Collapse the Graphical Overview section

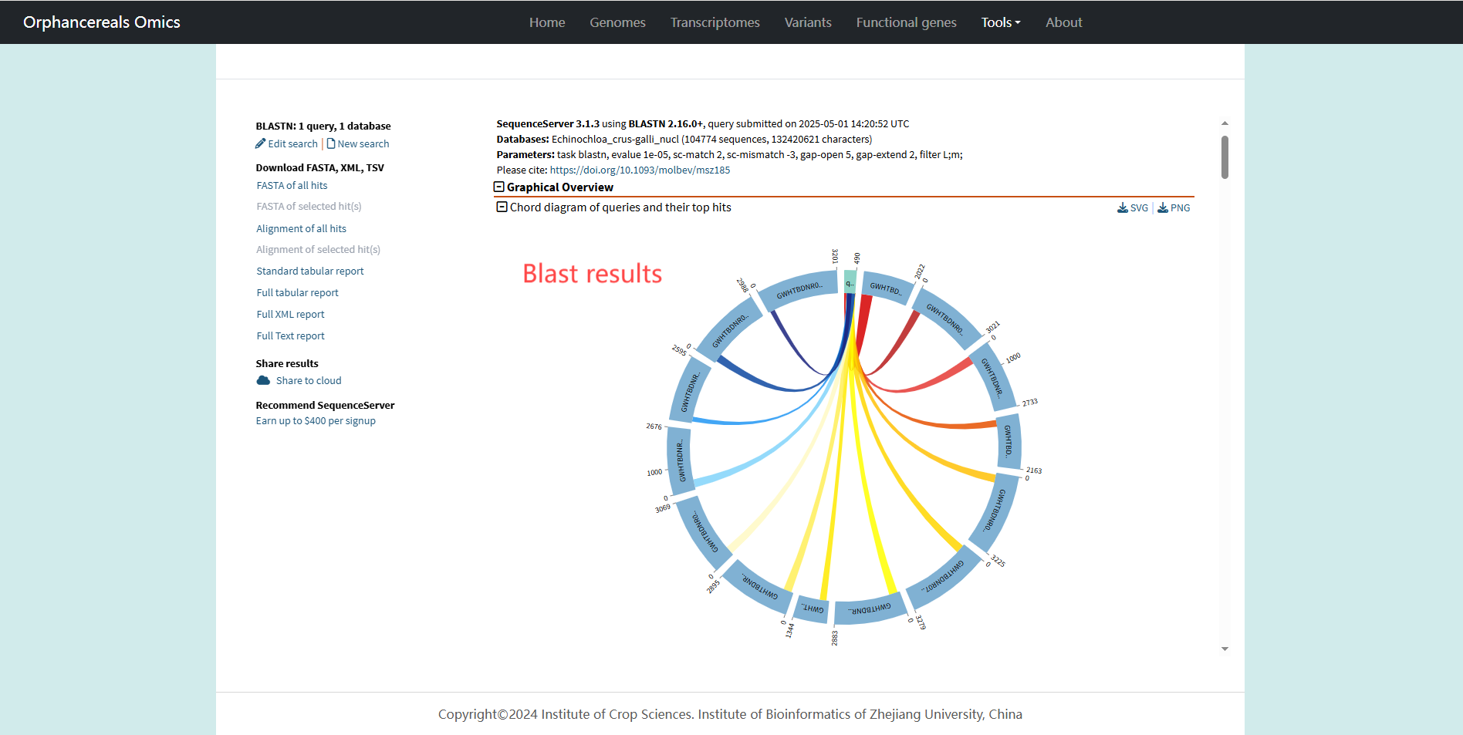pyautogui.click(x=499, y=187)
